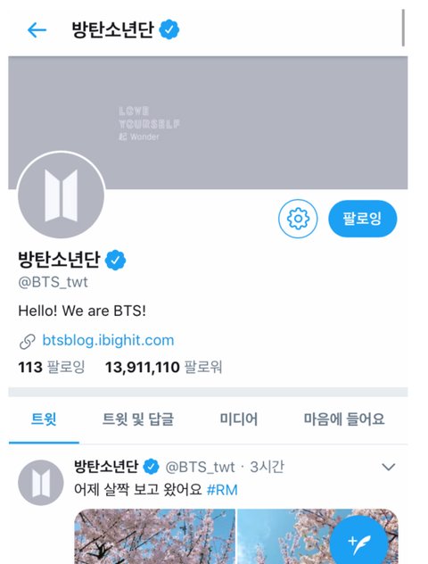Click the verified badge in the top header

pos(169,29)
